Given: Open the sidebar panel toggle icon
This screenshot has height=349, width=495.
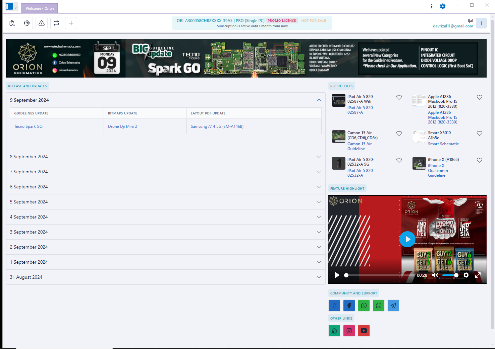Looking at the screenshot, I should (x=9, y=6).
